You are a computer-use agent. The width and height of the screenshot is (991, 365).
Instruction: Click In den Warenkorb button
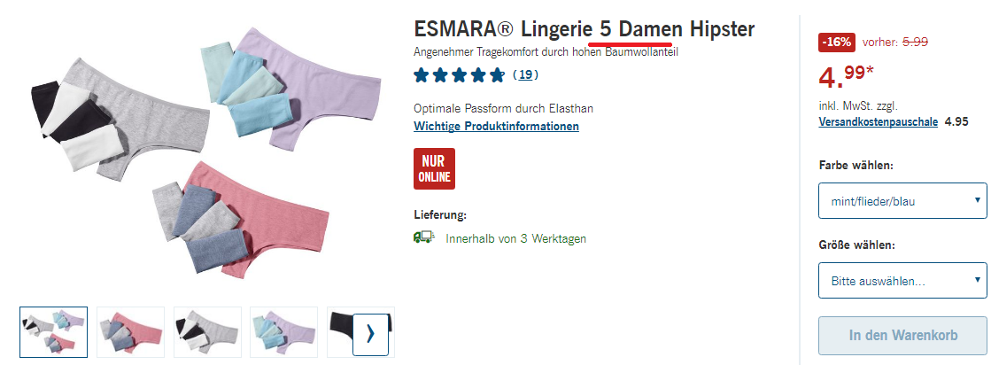(x=902, y=335)
